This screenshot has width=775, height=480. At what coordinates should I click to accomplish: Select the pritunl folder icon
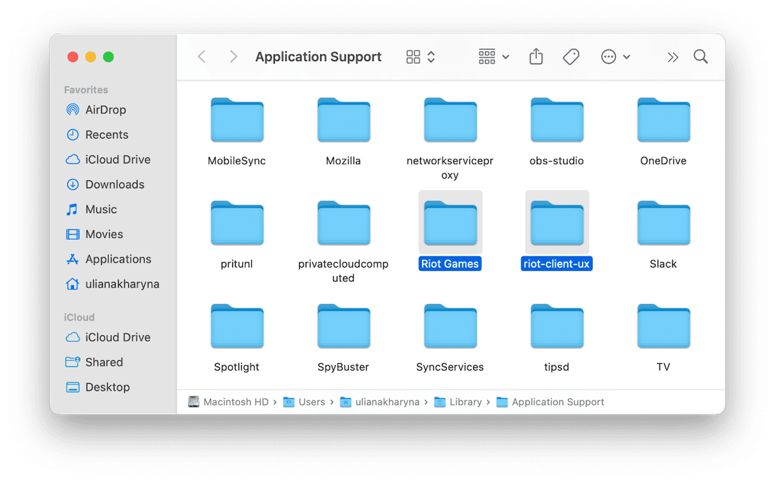click(x=237, y=223)
